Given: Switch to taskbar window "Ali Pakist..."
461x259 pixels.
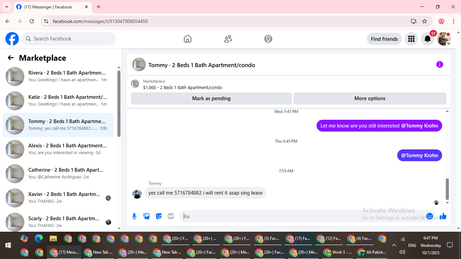Looking at the screenshot, I should coord(372,252).
